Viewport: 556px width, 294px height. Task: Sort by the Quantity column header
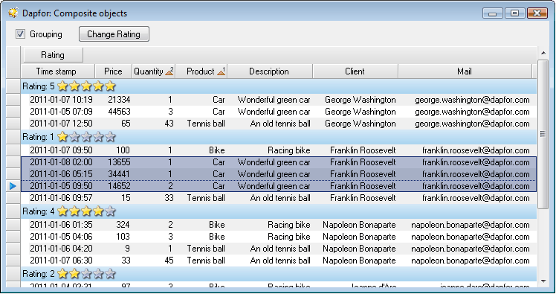(154, 71)
